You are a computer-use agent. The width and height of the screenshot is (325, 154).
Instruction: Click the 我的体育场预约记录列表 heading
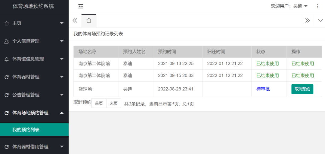(98, 34)
